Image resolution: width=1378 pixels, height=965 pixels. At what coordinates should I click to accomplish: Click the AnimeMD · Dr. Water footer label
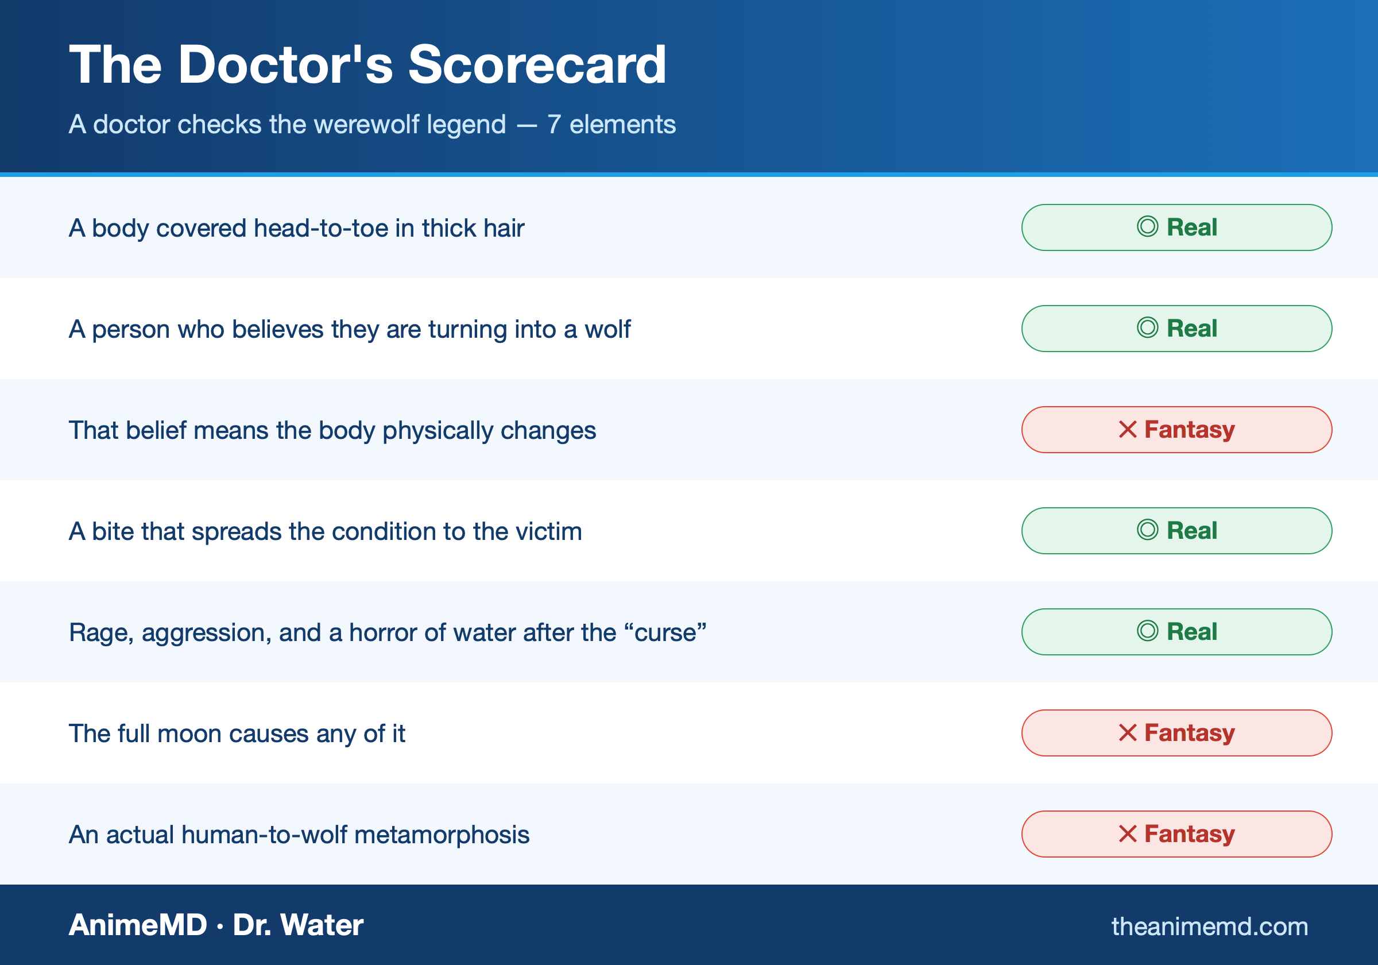(216, 925)
